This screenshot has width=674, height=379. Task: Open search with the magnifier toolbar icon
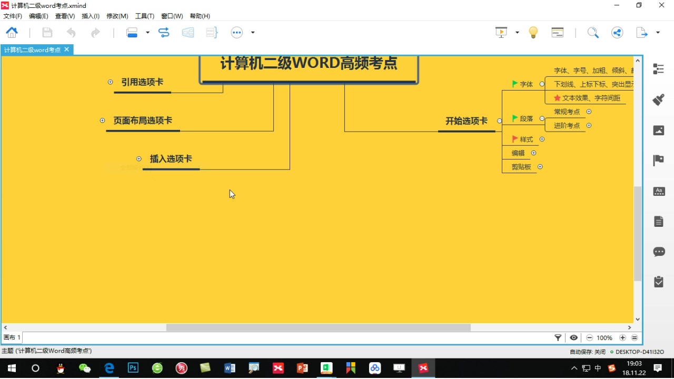(x=593, y=32)
